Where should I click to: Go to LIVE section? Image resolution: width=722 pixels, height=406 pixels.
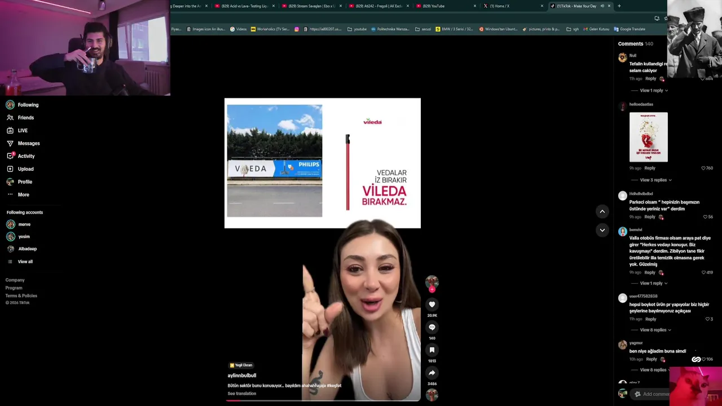click(17, 130)
